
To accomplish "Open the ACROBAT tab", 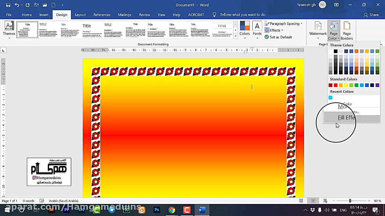I will pos(196,15).
